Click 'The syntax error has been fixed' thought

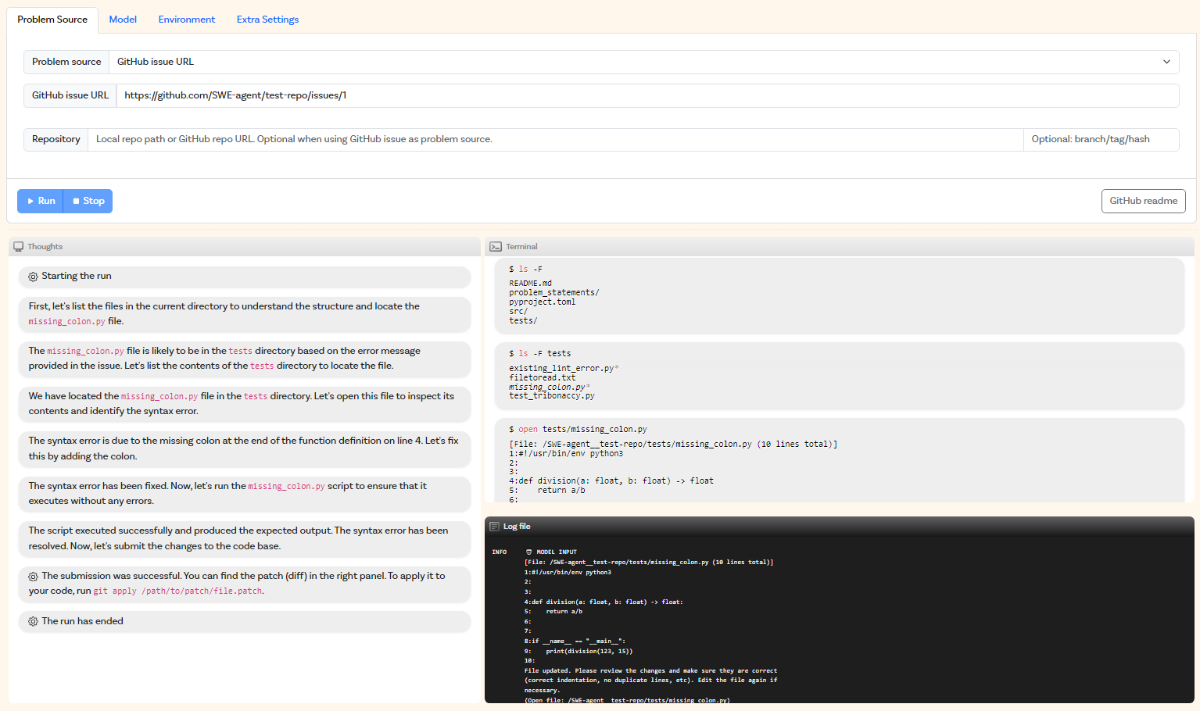(245, 494)
